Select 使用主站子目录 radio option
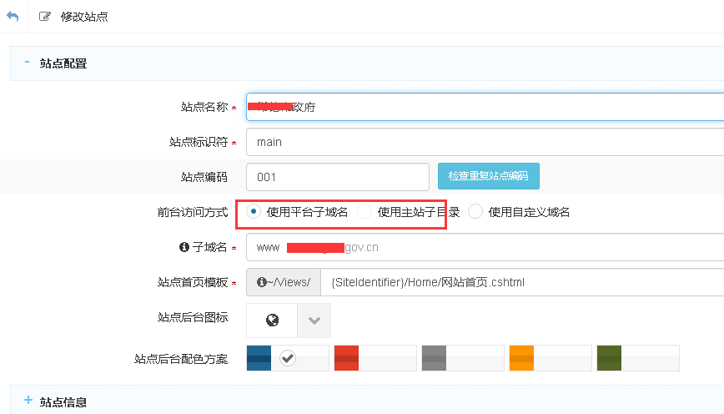The height and width of the screenshot is (414, 724). 365,212
